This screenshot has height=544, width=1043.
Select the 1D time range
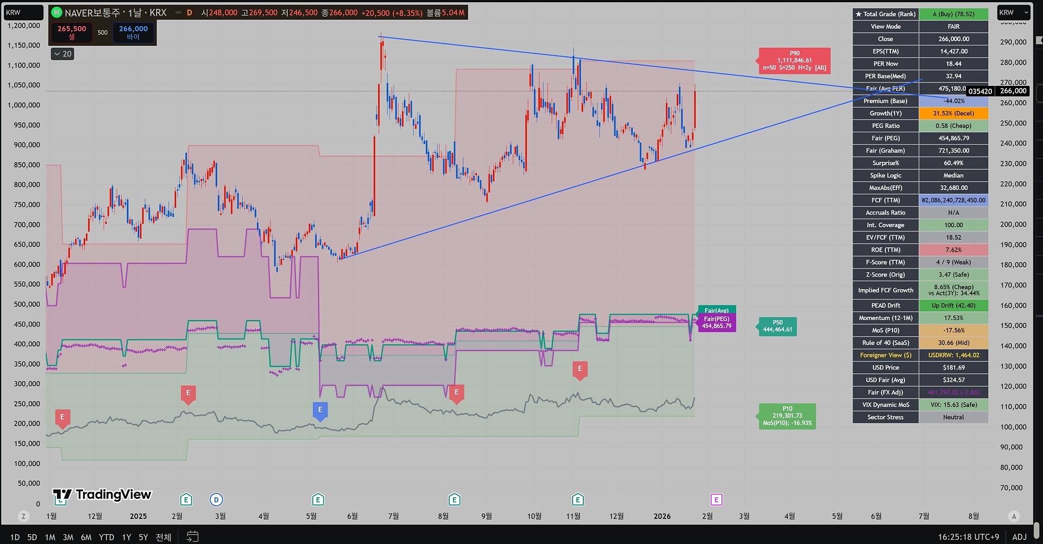(x=15, y=537)
